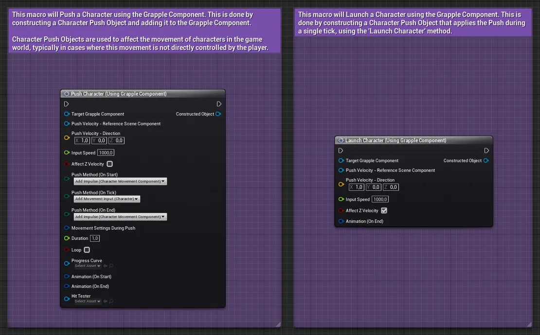Click the input execution pin on Push Character node

[67, 104]
